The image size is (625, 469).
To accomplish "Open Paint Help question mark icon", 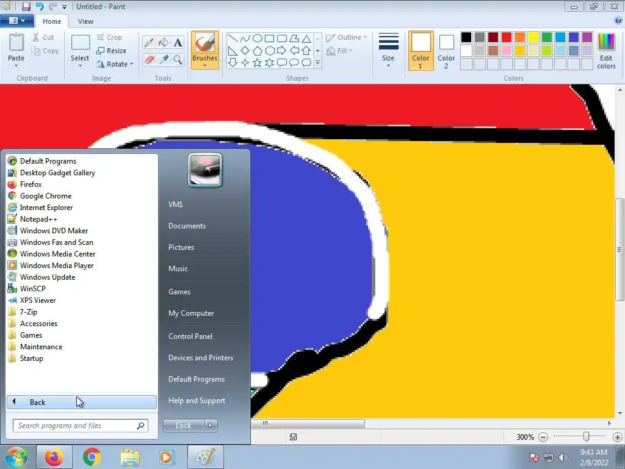I will point(619,21).
